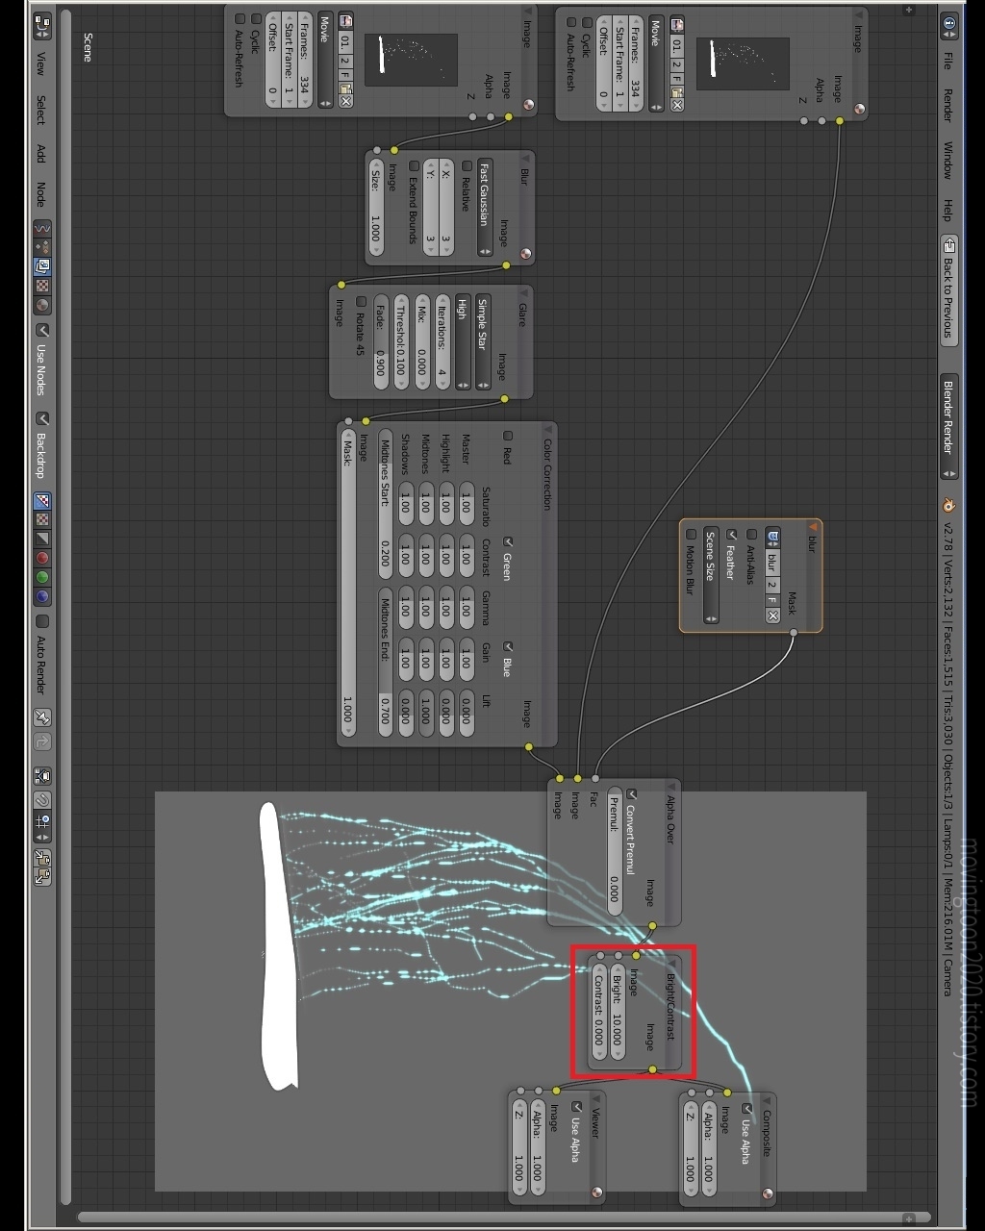Unlink image X on Image node feeding Alpha Over
Image resolution: width=985 pixels, height=1231 pixels.
coord(677,105)
